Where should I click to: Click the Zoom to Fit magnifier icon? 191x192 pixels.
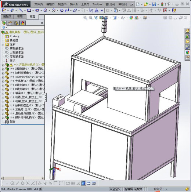[85, 18]
